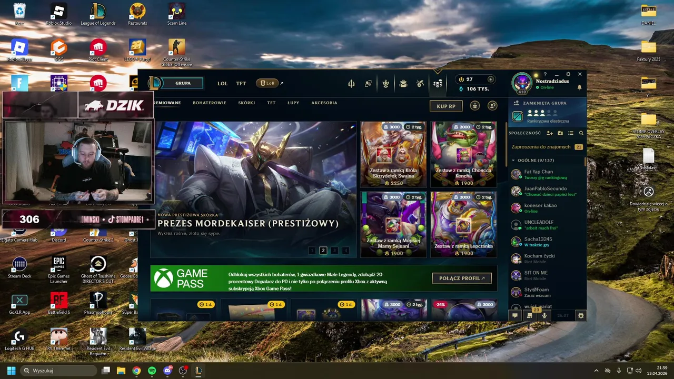Click the KUP RP button
Image resolution: width=674 pixels, height=379 pixels.
[x=446, y=106]
